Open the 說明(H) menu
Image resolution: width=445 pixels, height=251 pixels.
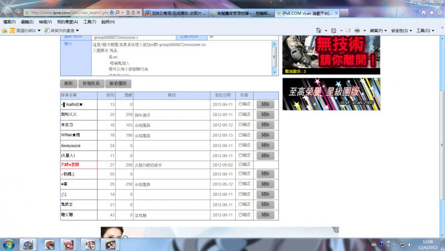(108, 22)
